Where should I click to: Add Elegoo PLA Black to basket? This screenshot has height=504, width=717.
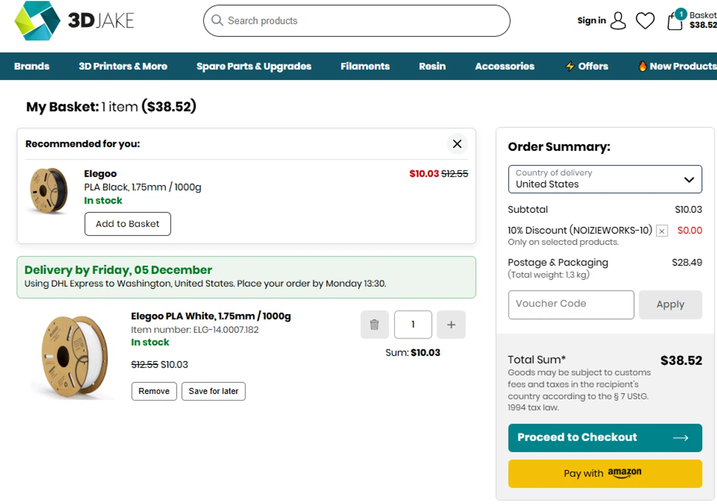128,224
